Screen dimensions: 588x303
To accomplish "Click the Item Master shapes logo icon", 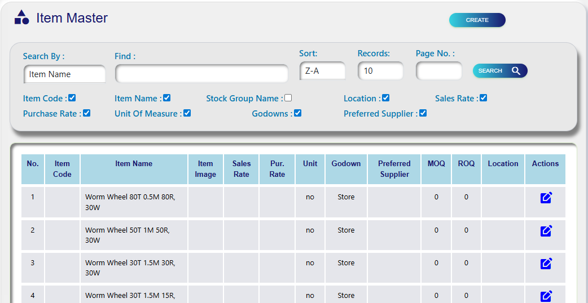I will pyautogui.click(x=21, y=17).
